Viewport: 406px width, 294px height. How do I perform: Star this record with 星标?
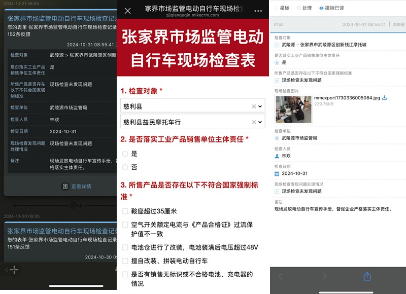pos(281,8)
